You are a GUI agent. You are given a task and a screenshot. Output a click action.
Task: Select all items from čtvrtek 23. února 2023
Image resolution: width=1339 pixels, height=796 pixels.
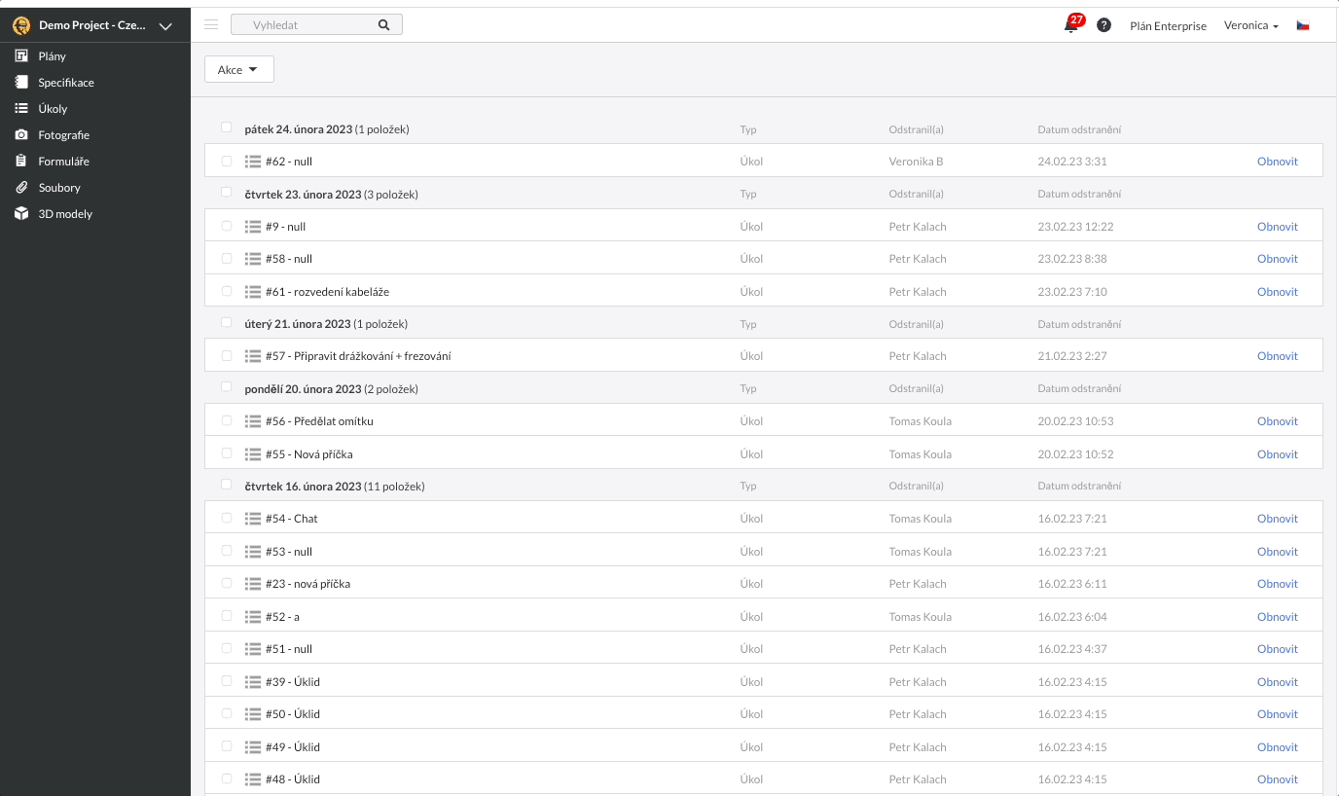coord(227,193)
